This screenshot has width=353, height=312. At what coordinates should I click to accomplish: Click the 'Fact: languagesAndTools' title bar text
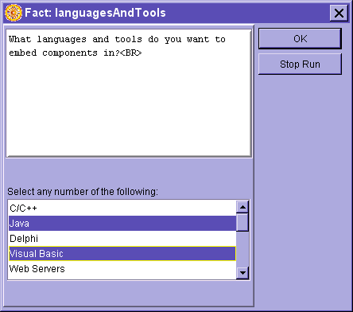pos(95,13)
